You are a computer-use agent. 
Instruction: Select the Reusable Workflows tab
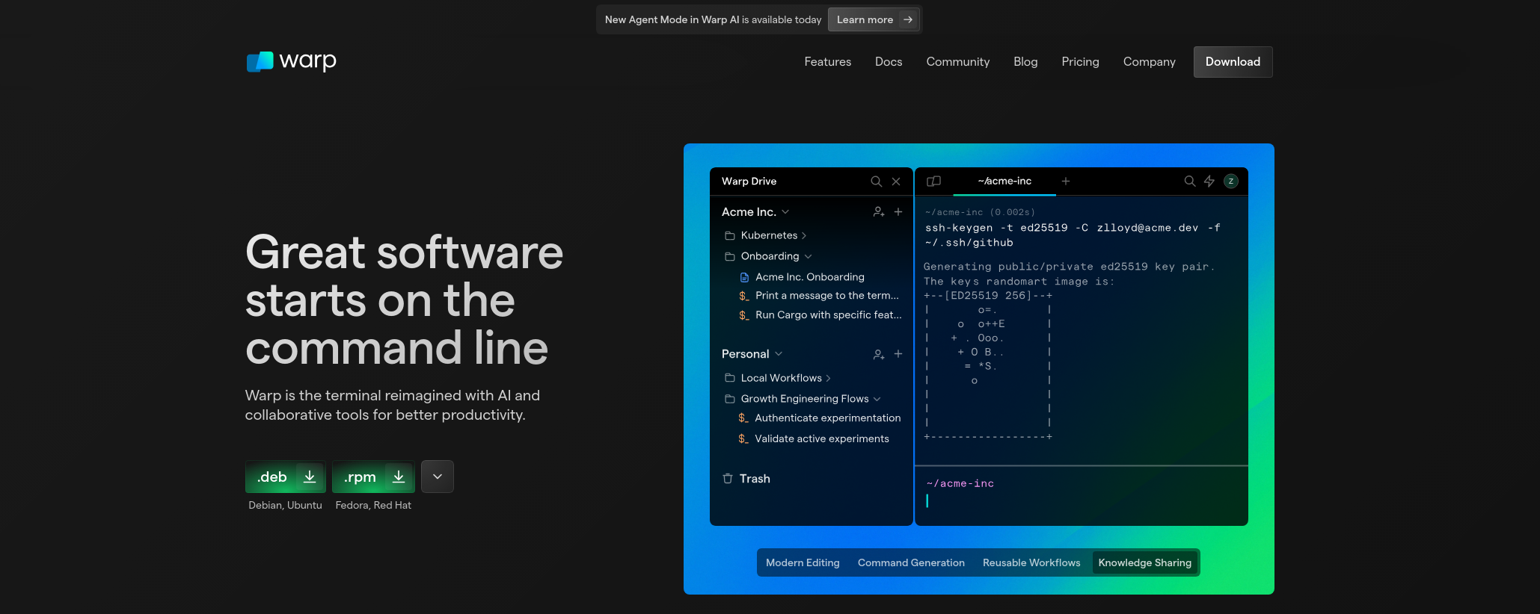pos(1031,562)
